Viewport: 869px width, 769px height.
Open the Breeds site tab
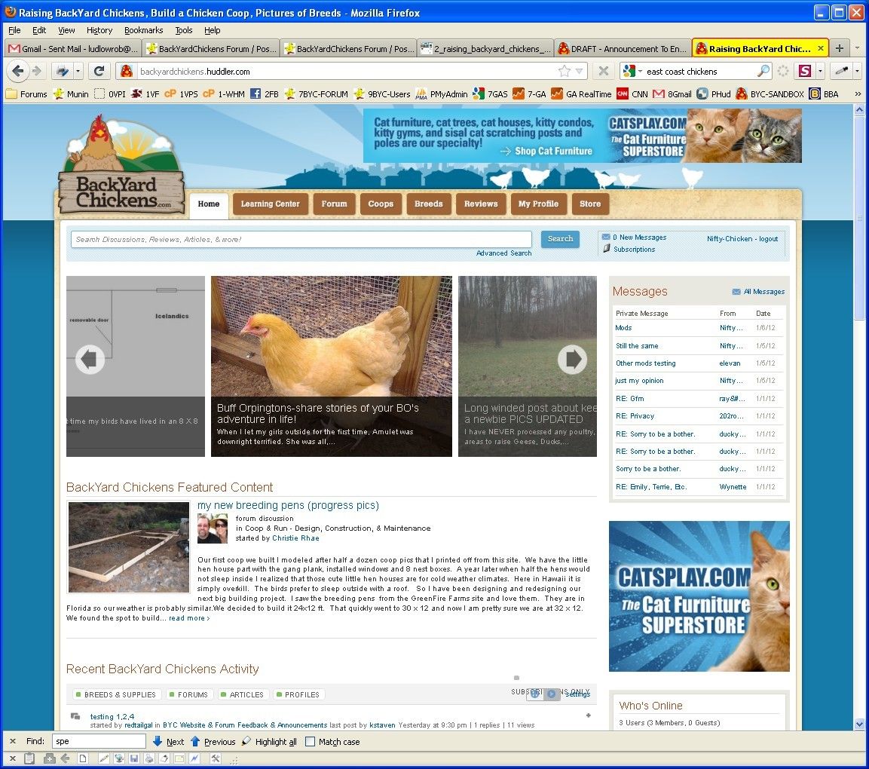(x=428, y=204)
